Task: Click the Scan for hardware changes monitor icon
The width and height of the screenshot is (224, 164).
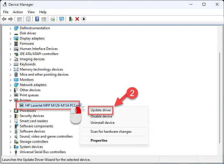Action: pyautogui.click(x=62, y=19)
